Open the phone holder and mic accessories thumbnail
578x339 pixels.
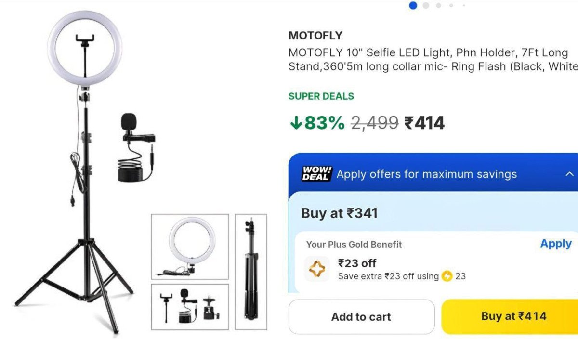point(190,307)
